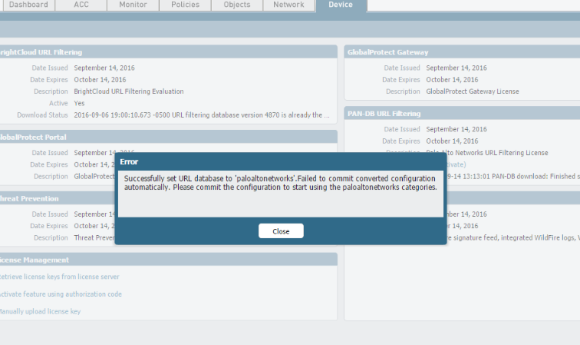Click the License Management panel header
580x345 pixels.
168,260
